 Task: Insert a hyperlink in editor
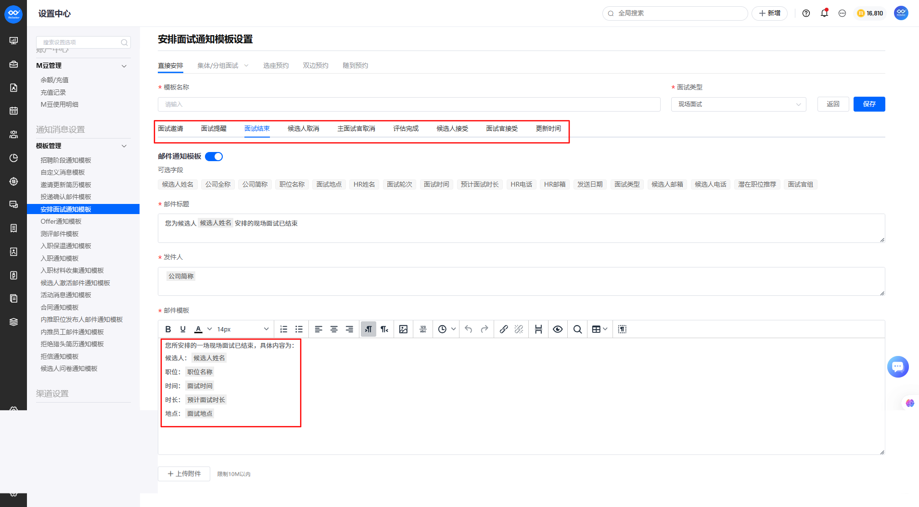(504, 330)
